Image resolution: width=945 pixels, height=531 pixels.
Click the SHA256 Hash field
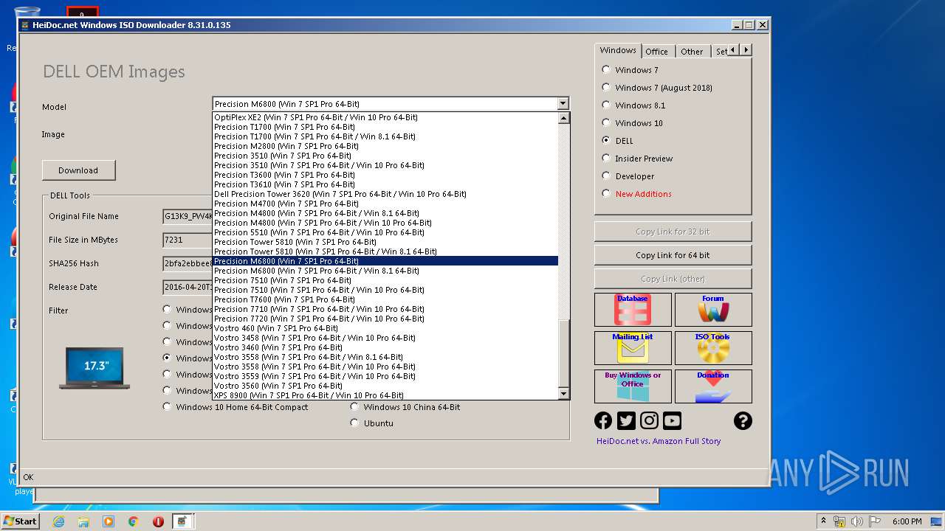tap(188, 263)
